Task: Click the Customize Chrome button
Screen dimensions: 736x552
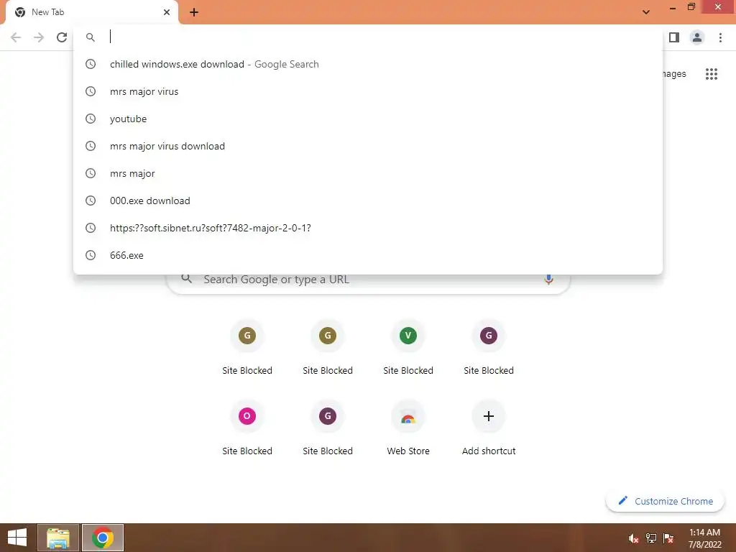Action: (665, 501)
